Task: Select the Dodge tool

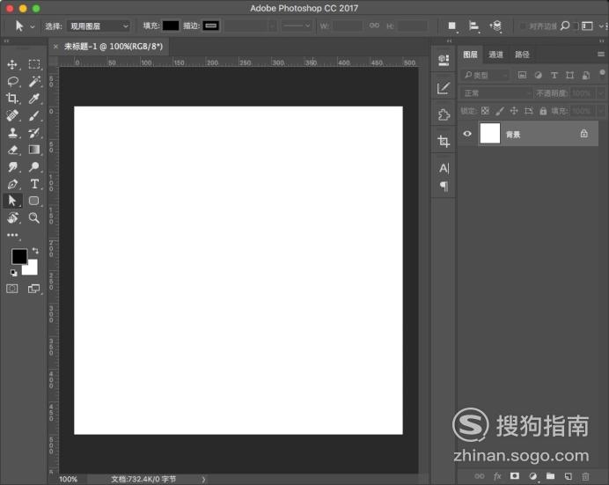Action: [x=34, y=166]
